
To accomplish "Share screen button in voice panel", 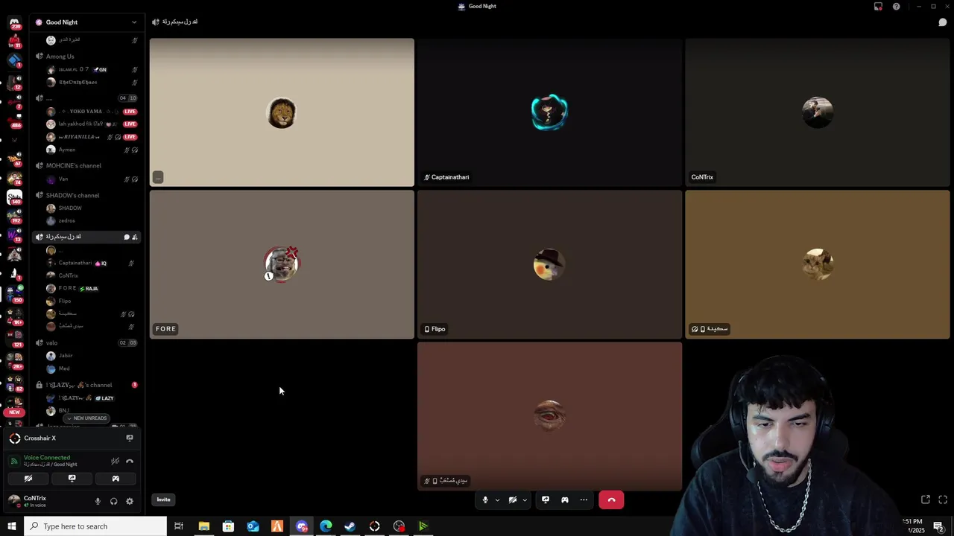I will (72, 479).
